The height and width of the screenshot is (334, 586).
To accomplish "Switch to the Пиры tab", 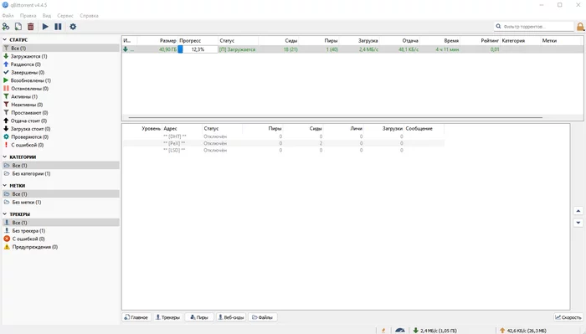I will (199, 317).
